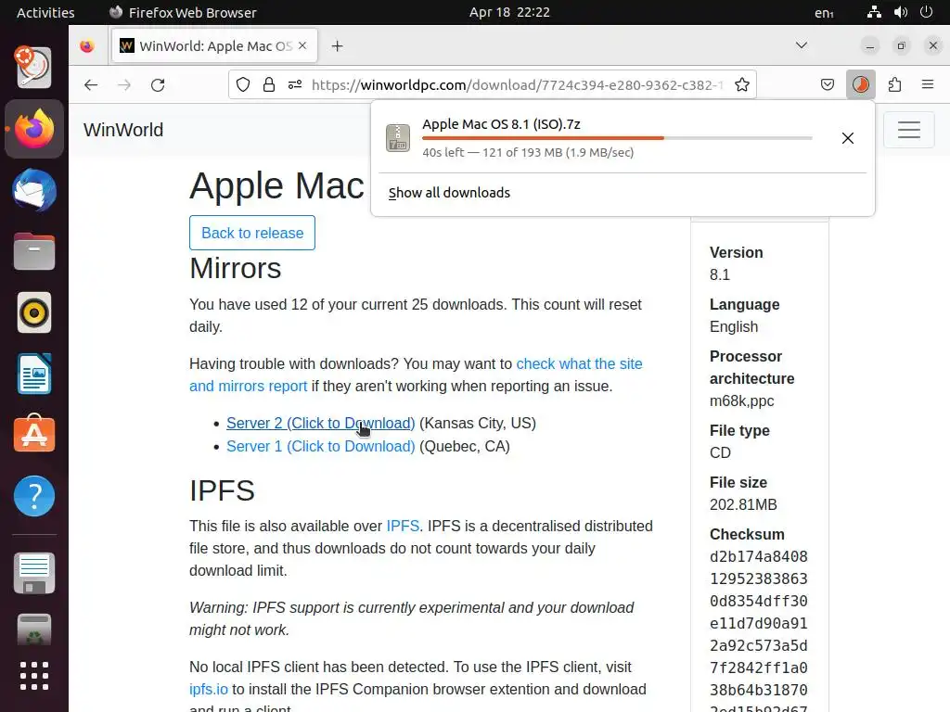The image size is (950, 712).
Task: Launch Thunderbird mail from dock
Action: tap(34, 190)
